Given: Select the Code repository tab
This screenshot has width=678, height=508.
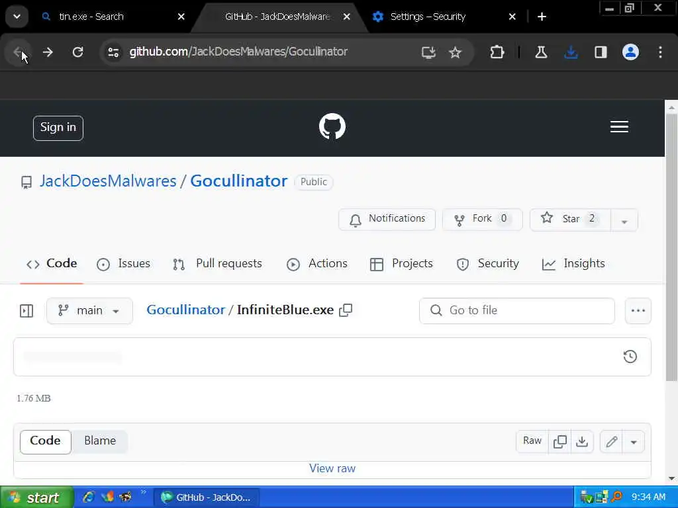Looking at the screenshot, I should [52, 263].
